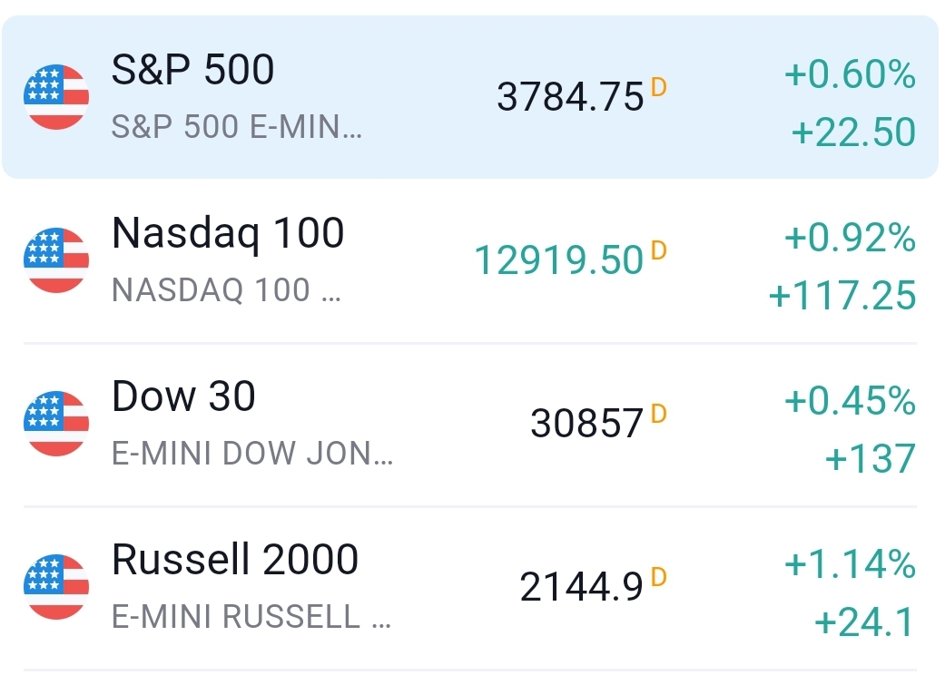Click the S&P 500 price 3784.75
Image resolution: width=945 pixels, height=675 pixels.
[570, 98]
